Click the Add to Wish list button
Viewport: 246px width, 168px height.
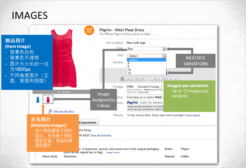pyautogui.click(x=133, y=79)
